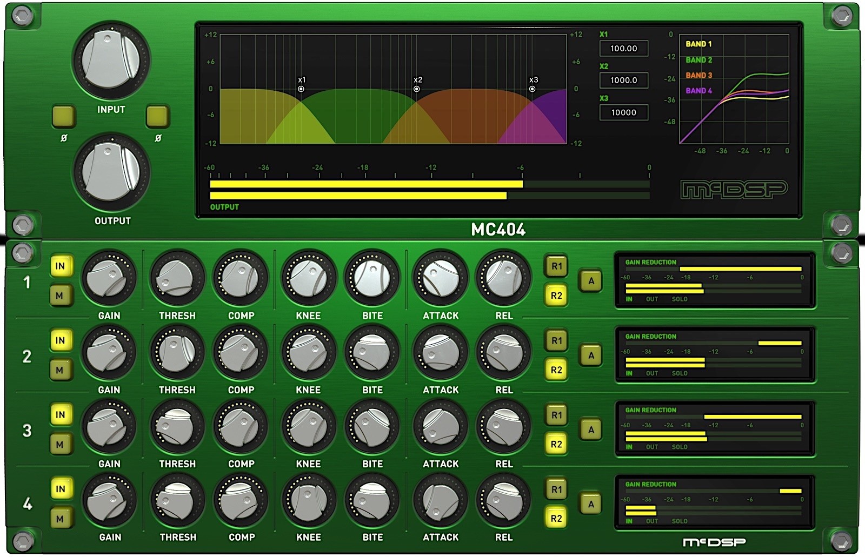Enable the A button for band 1
This screenshot has height=557, width=865.
591,281
